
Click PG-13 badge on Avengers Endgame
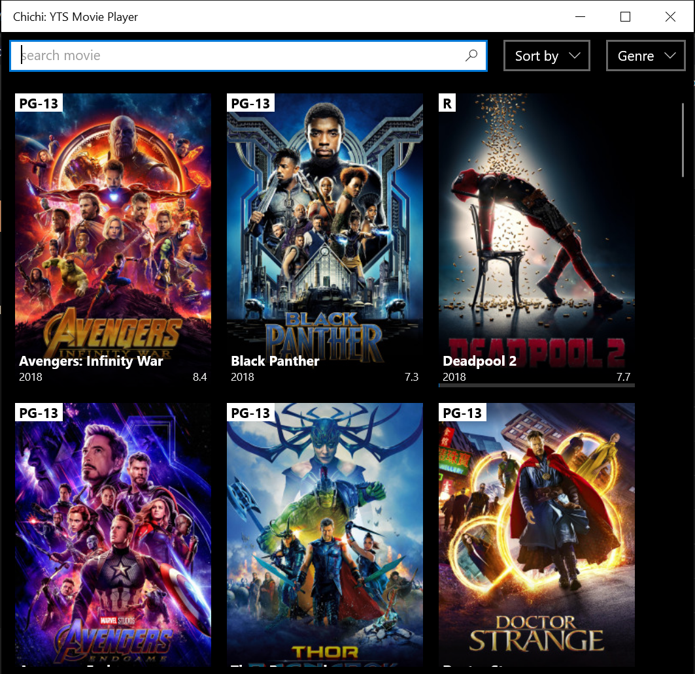(39, 412)
